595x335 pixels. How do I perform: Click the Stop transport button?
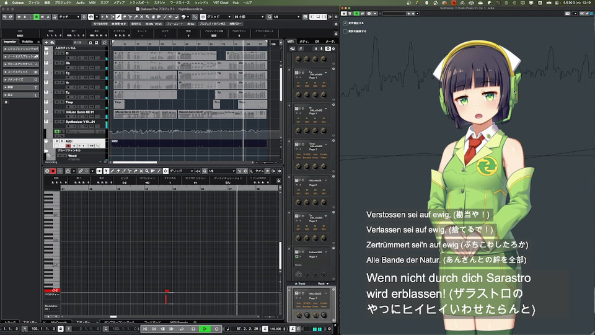193,329
